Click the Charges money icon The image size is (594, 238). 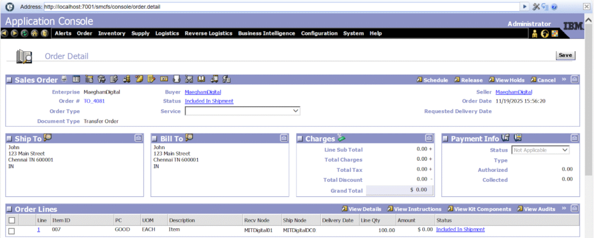(341, 138)
